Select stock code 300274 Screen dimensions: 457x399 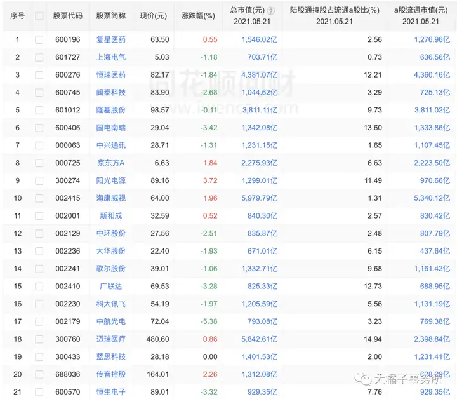tap(68, 180)
